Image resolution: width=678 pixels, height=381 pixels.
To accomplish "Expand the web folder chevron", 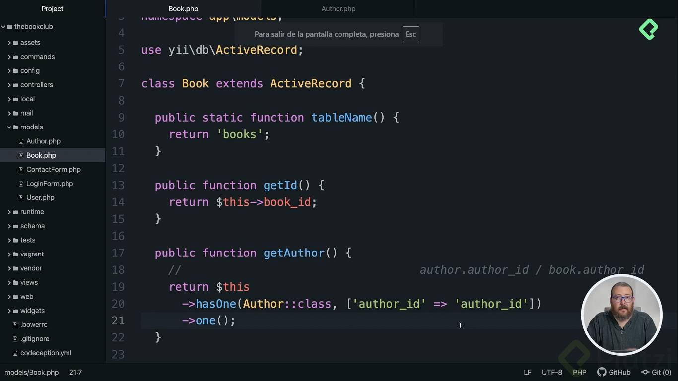I will 9,297.
